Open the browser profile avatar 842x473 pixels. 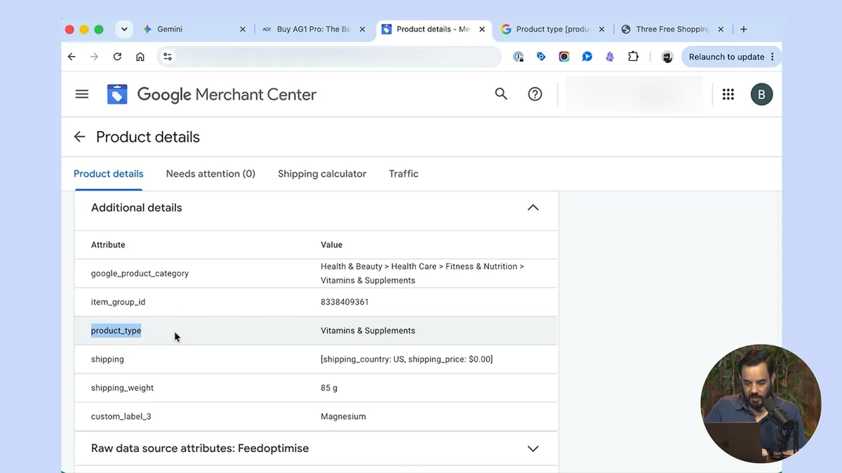667,57
